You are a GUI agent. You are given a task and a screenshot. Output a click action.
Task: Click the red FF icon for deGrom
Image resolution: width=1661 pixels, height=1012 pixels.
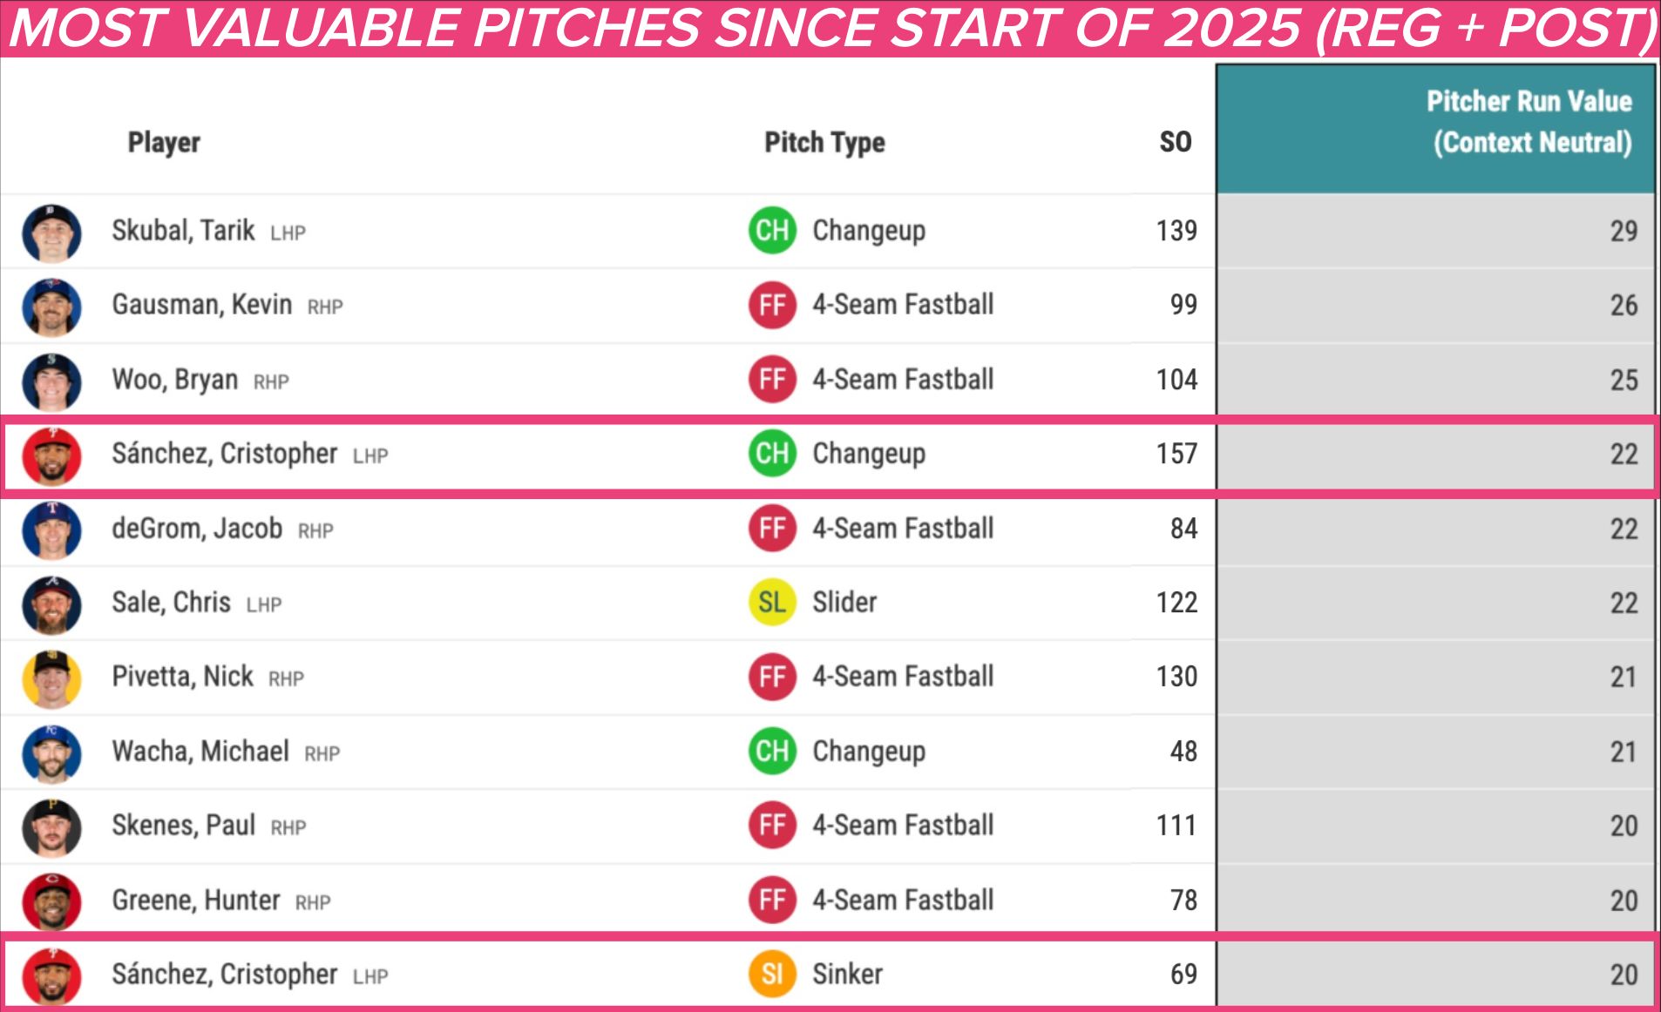772,529
